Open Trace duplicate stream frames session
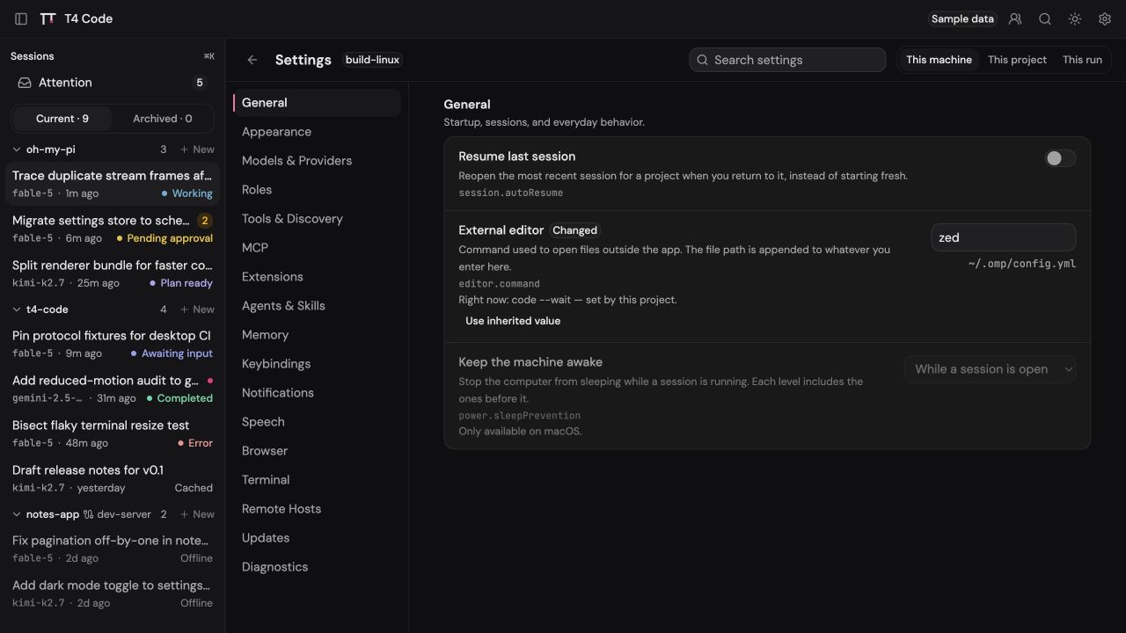The image size is (1126, 633). [113, 184]
